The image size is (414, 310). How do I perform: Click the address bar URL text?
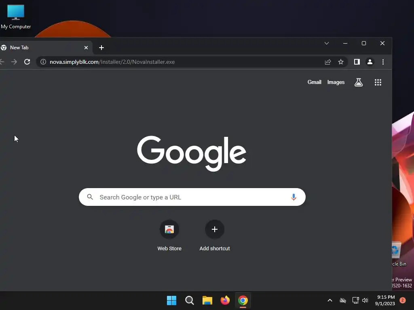[112, 62]
